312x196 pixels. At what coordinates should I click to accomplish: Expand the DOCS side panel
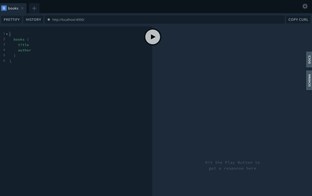coord(309,59)
